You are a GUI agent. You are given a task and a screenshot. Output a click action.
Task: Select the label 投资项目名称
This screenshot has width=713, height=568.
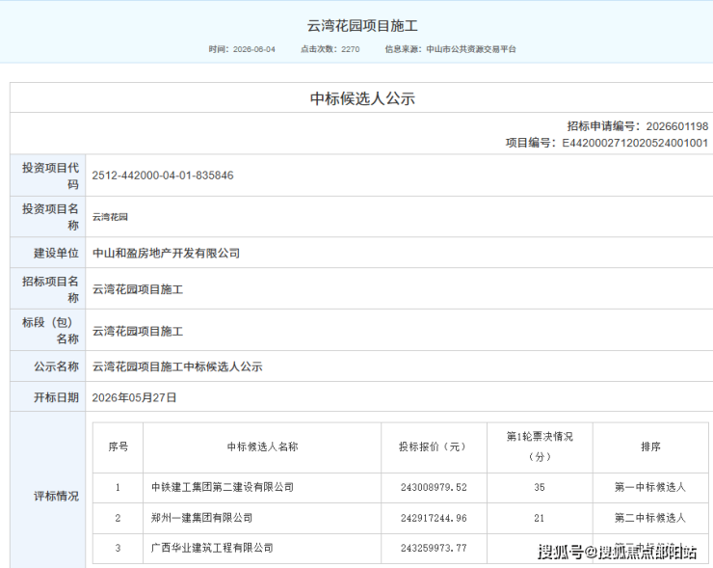coord(50,217)
